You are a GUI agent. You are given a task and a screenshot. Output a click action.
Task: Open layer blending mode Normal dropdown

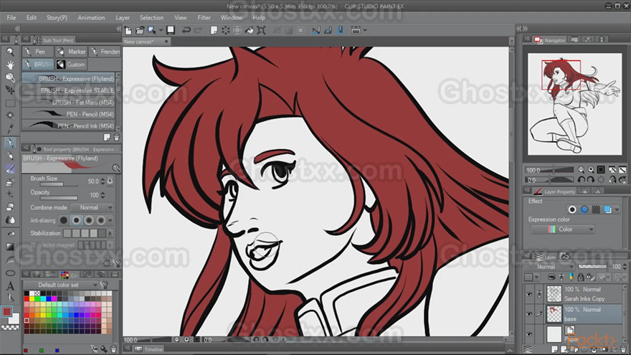(549, 267)
